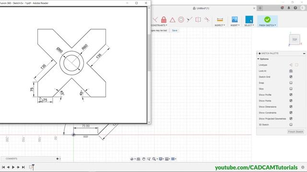Choose the Equal triangle constraint icon

click(172, 20)
